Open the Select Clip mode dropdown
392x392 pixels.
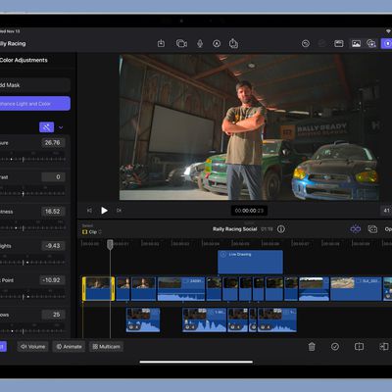pyautogui.click(x=92, y=231)
